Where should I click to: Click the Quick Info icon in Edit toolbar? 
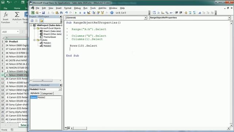coord(162,13)
